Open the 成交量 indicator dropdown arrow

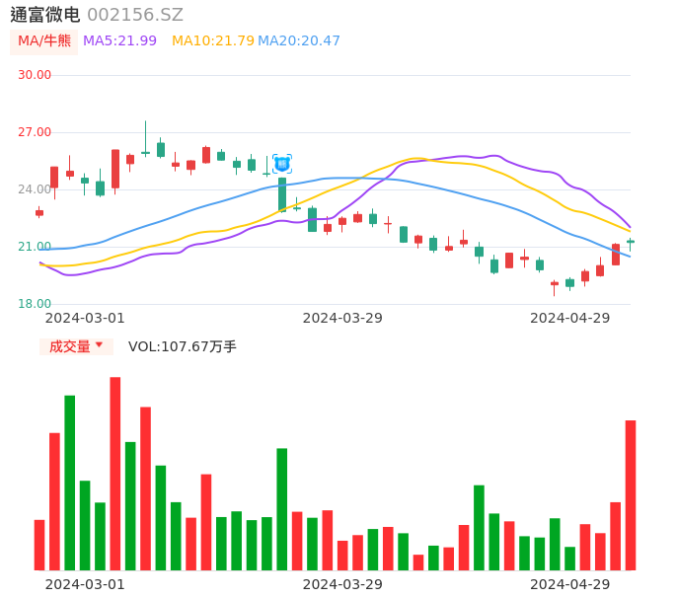pyautogui.click(x=99, y=345)
